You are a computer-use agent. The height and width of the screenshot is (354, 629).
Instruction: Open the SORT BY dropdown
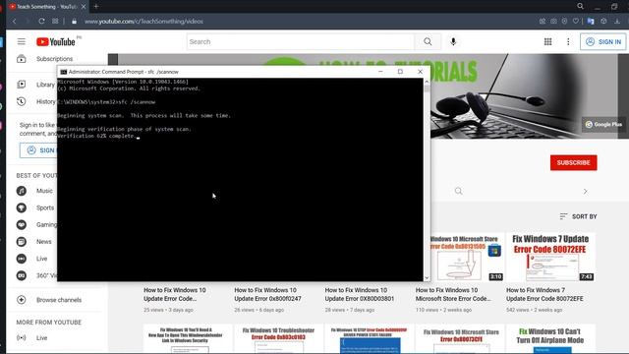tap(578, 216)
